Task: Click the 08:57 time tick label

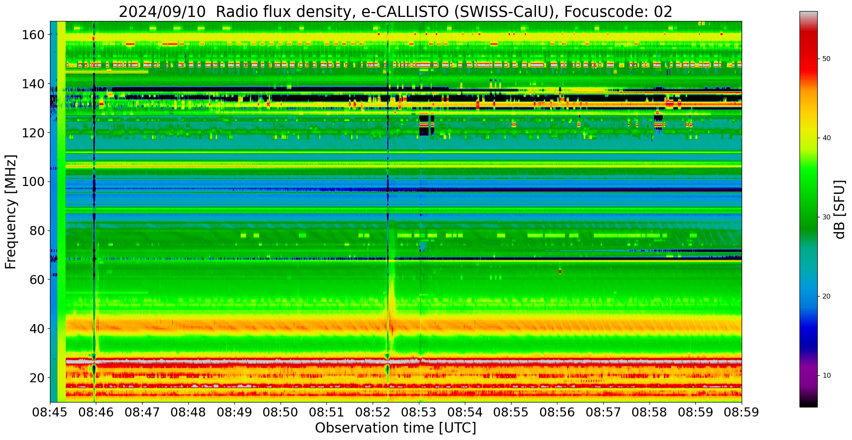Action: click(603, 412)
